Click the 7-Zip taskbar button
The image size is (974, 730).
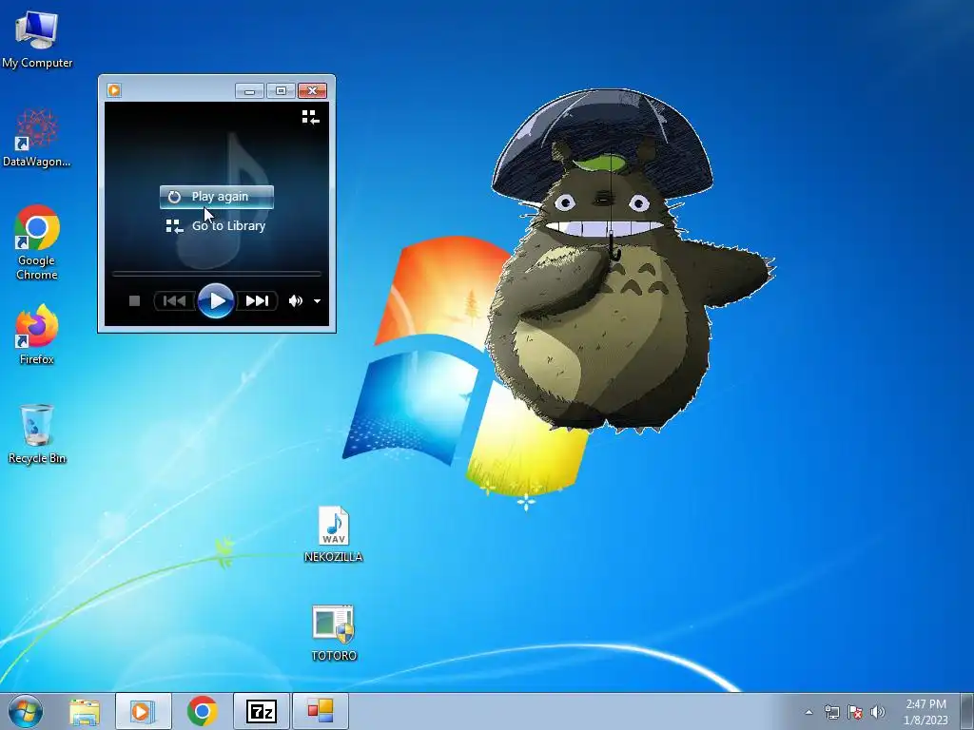pos(261,711)
